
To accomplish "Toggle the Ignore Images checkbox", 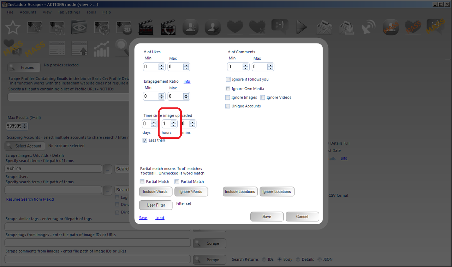I will coord(228,97).
